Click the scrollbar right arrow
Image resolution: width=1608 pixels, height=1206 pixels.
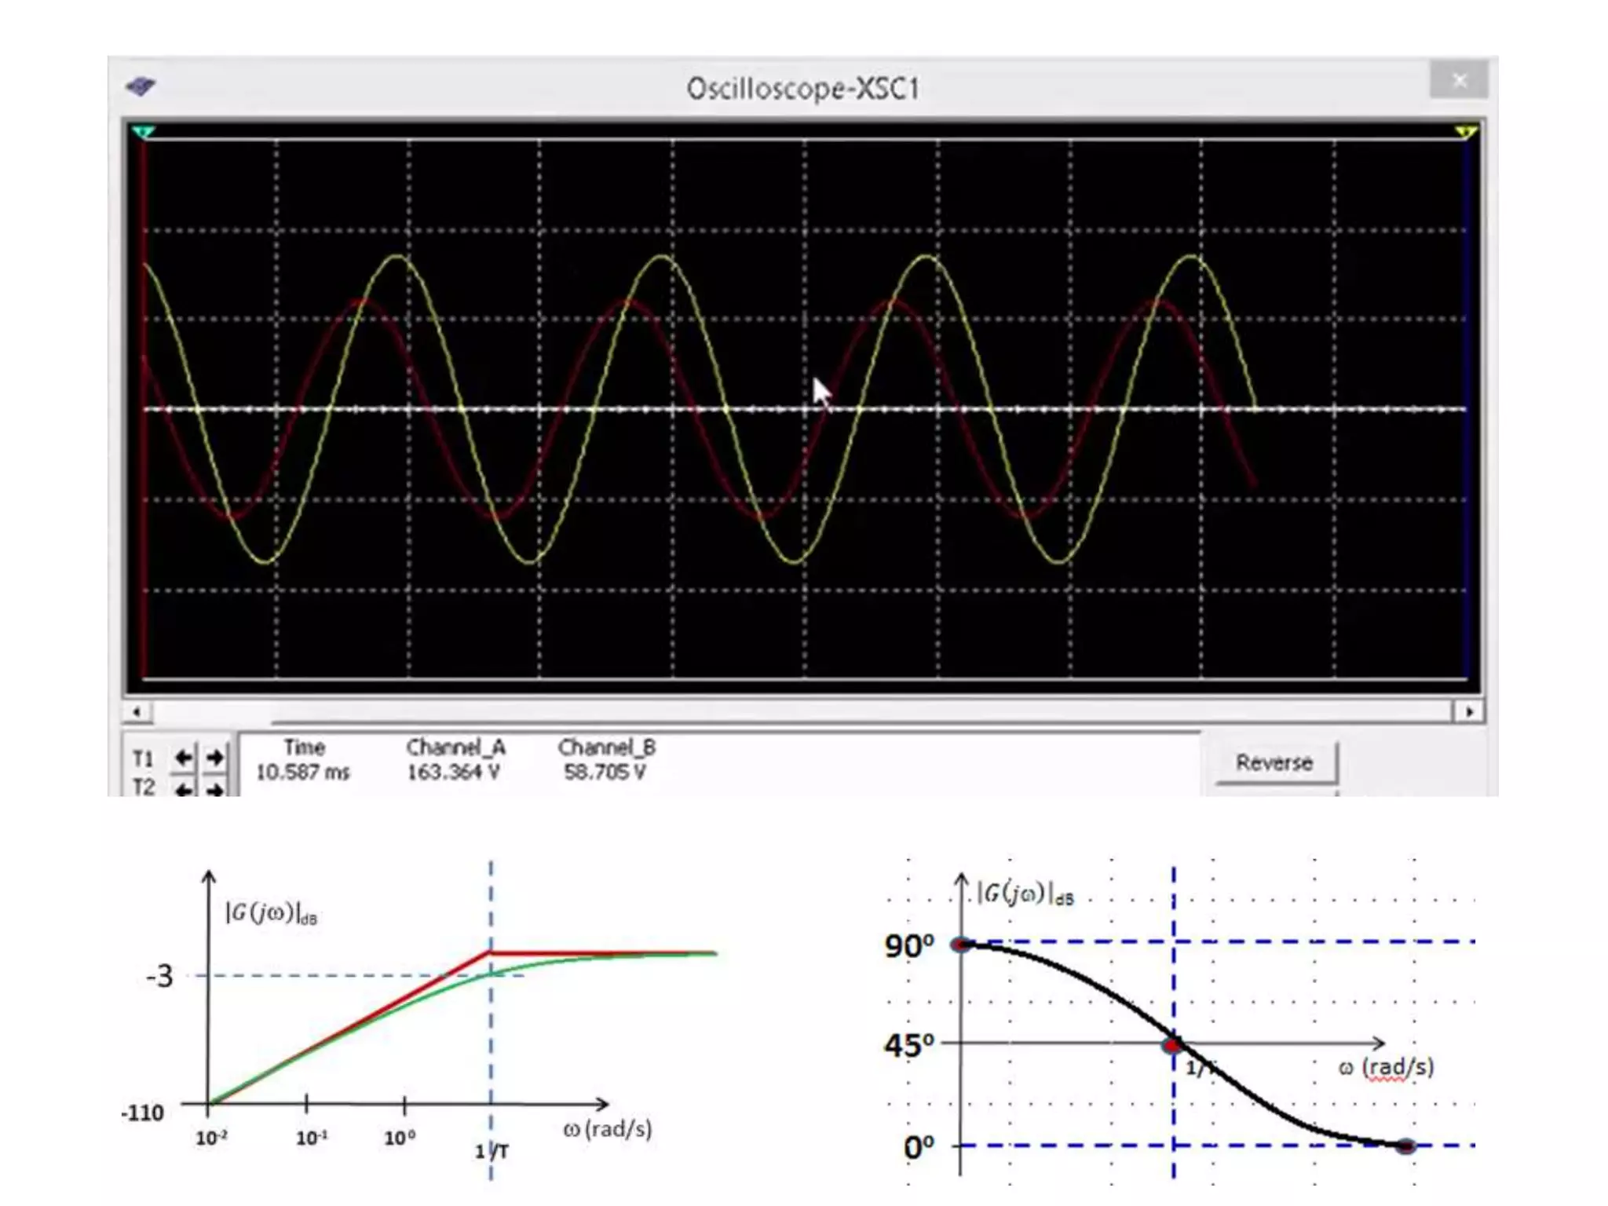point(1469,712)
